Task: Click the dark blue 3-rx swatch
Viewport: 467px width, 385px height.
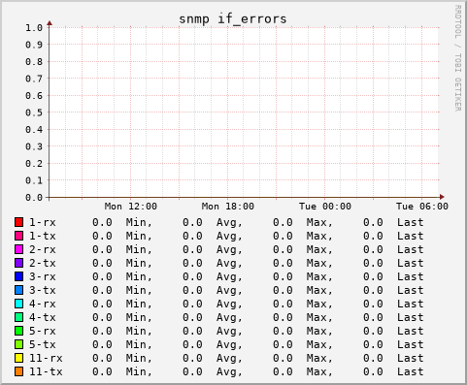Action: (19, 276)
